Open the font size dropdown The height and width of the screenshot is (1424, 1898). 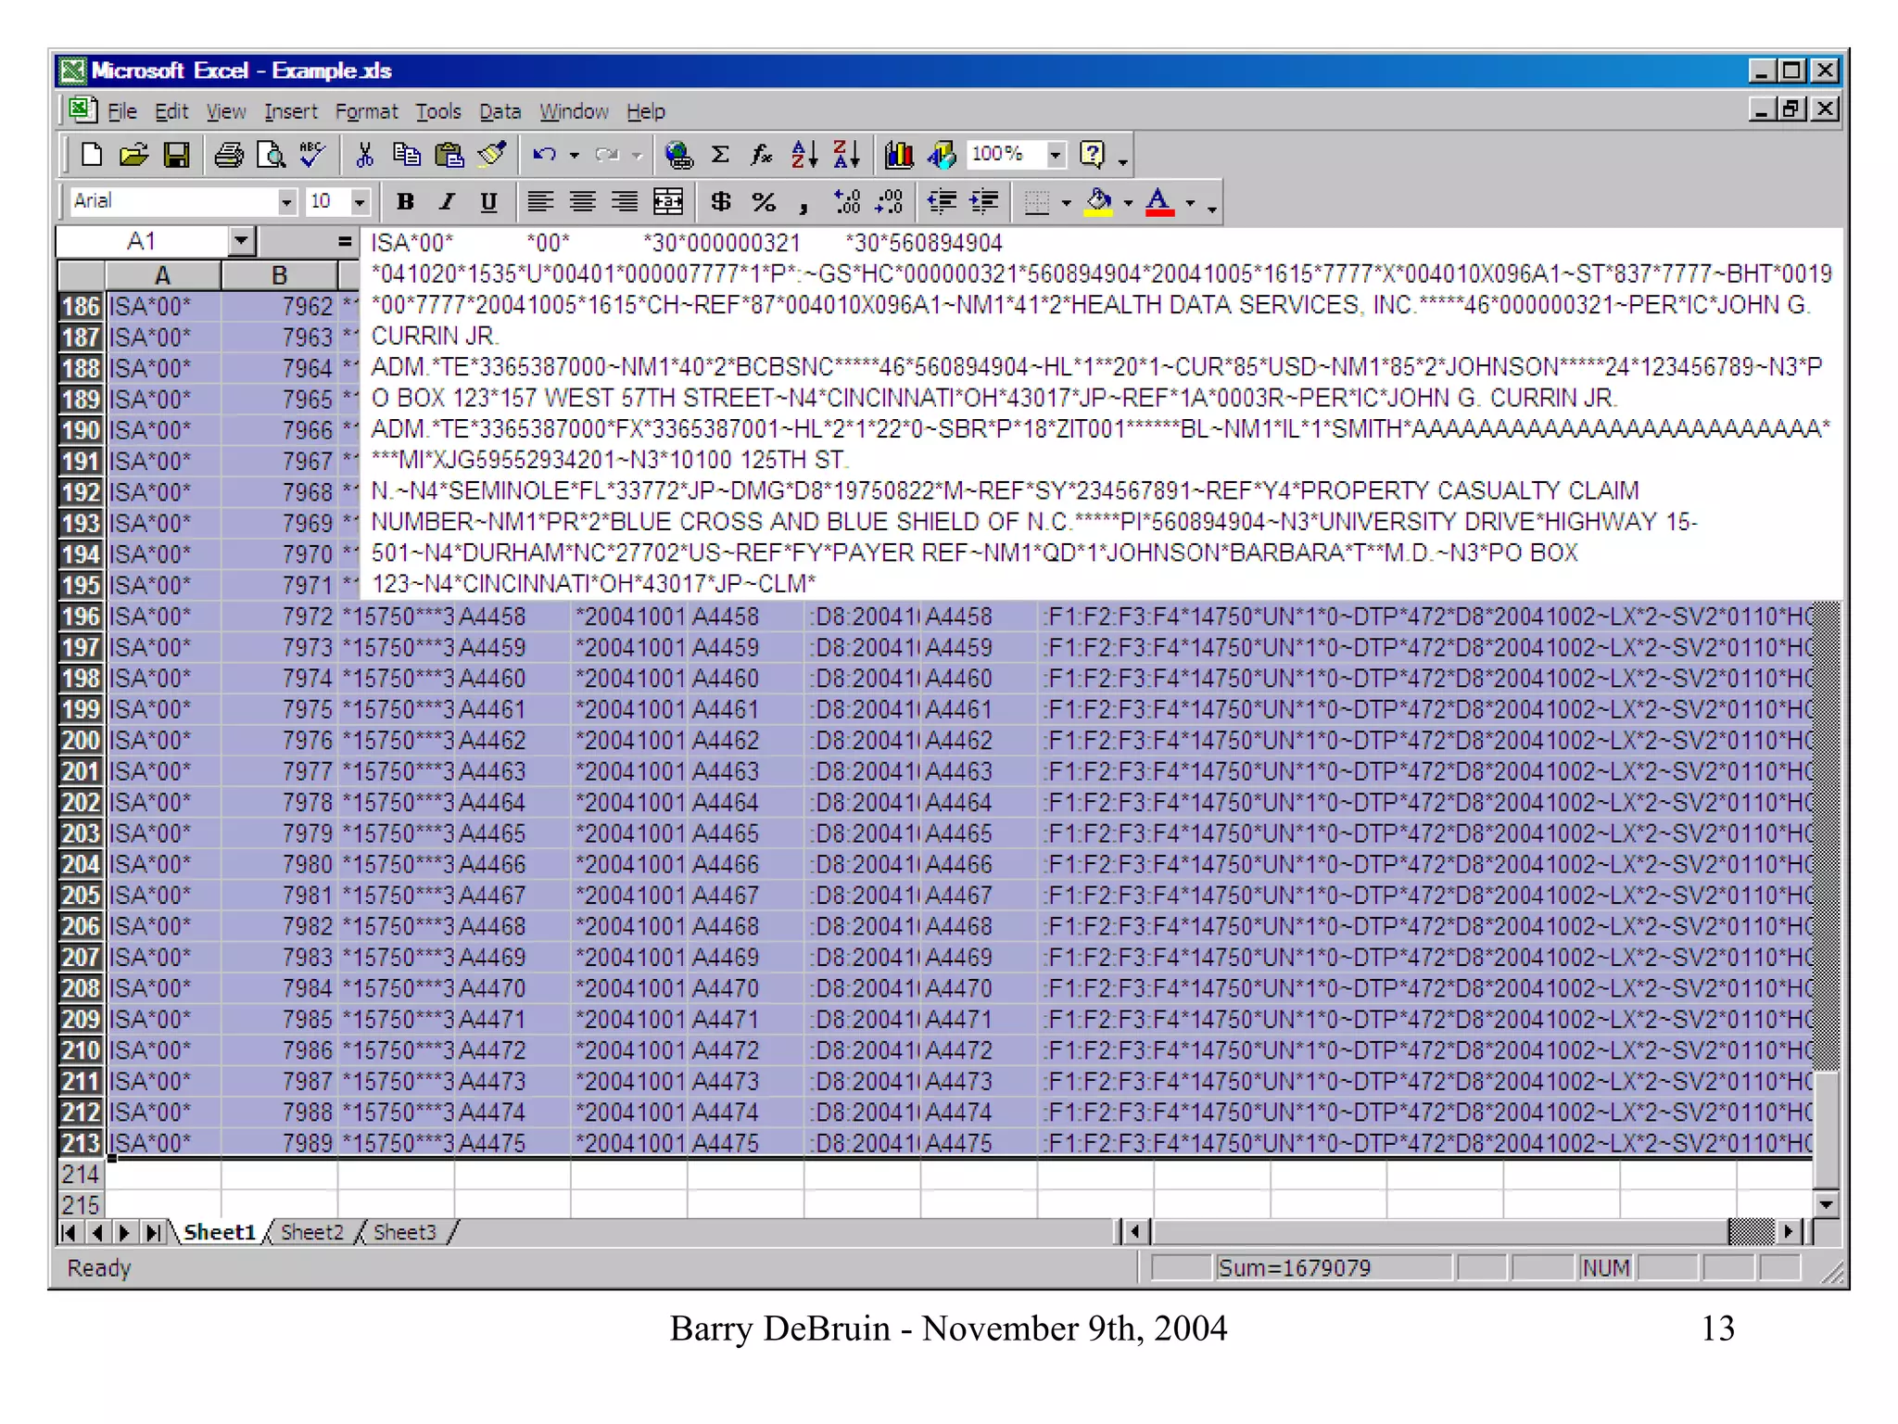[x=360, y=202]
